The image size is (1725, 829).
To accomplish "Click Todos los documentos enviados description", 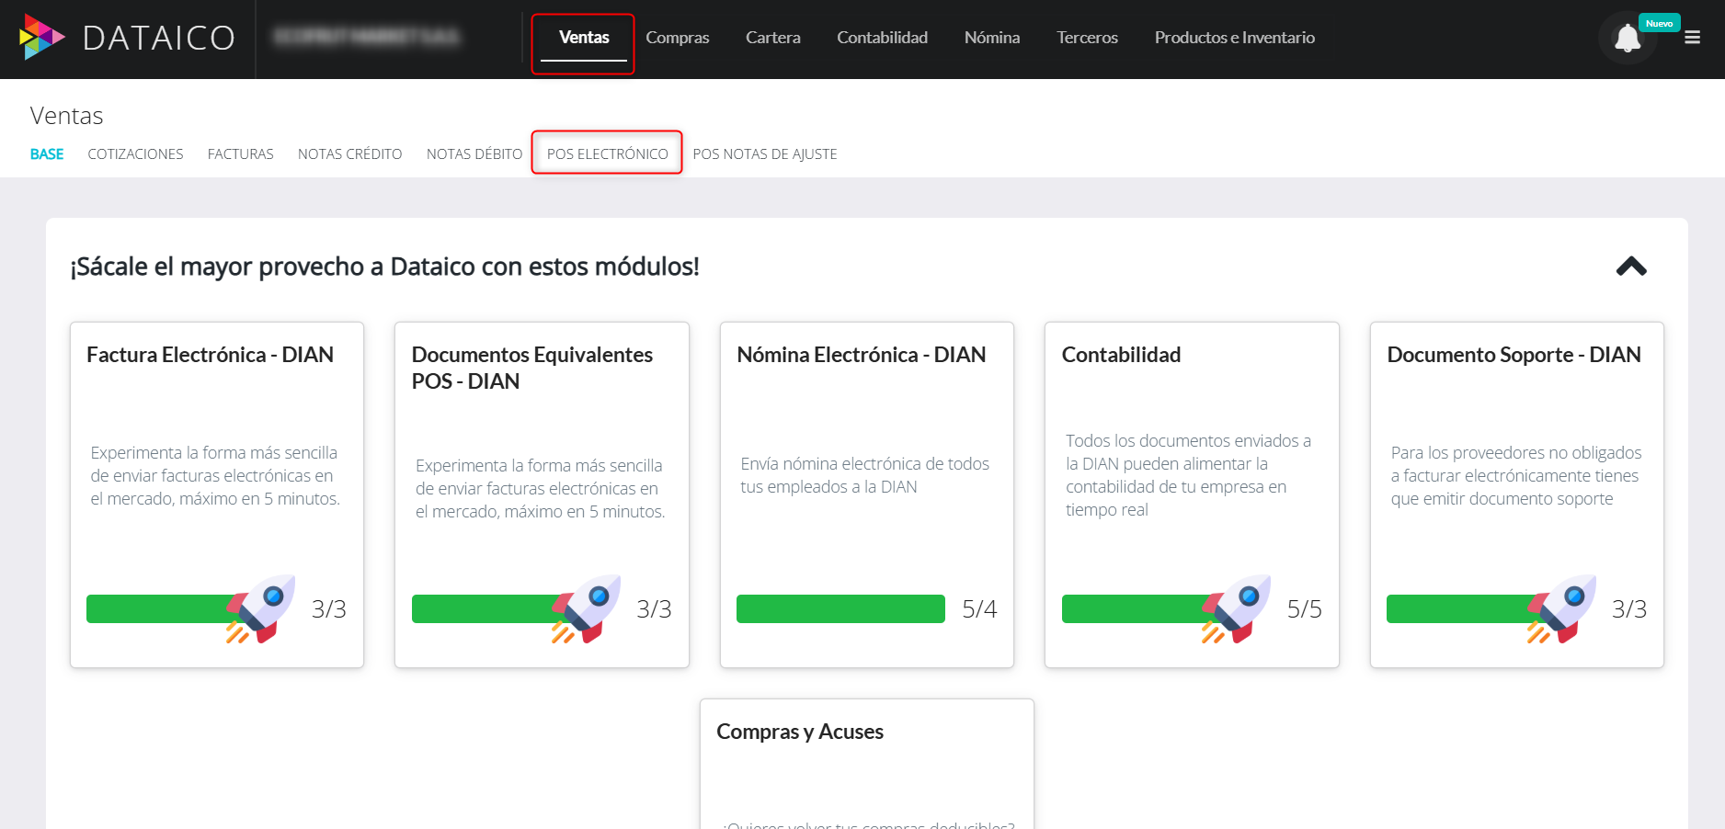I will [x=1189, y=475].
